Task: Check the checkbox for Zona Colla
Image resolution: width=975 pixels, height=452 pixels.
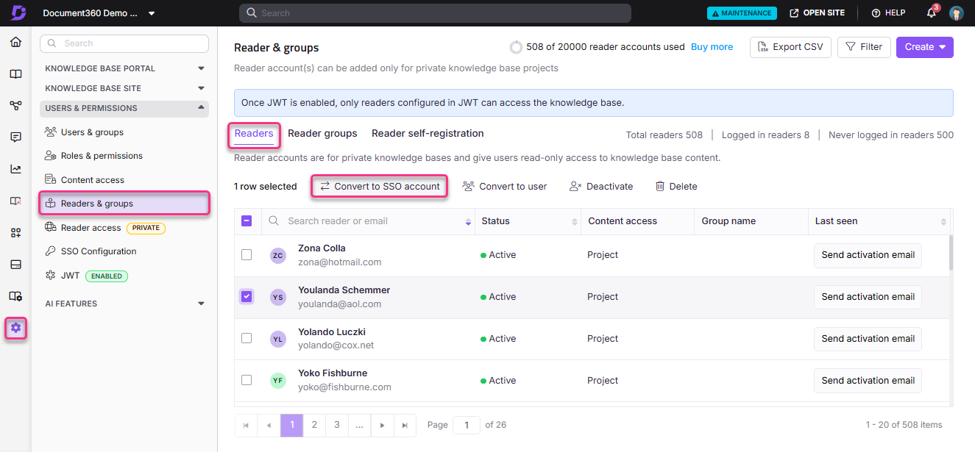Action: (x=247, y=254)
